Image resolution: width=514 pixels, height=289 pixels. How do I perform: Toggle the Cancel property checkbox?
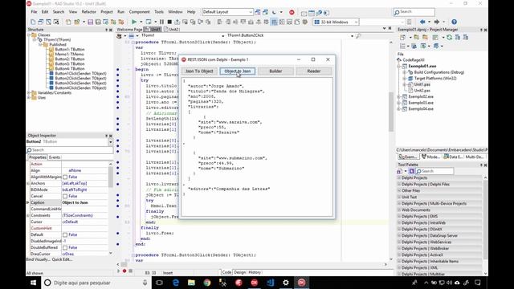coord(65,196)
